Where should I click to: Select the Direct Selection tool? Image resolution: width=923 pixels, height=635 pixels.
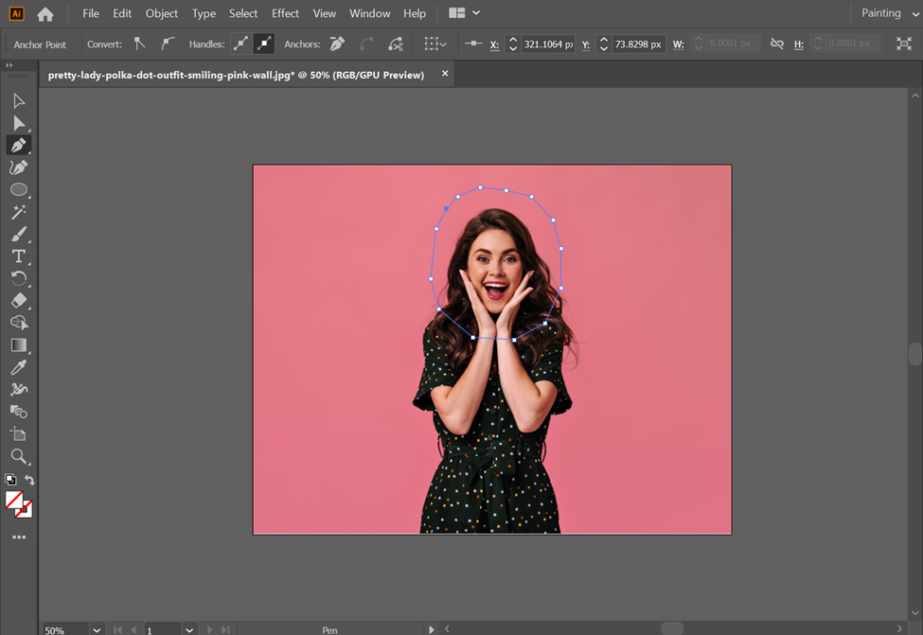coord(18,123)
